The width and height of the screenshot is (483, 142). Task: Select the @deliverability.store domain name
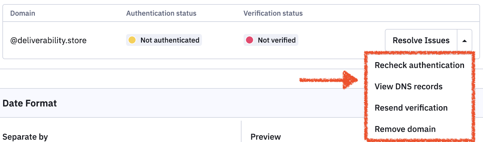point(48,41)
